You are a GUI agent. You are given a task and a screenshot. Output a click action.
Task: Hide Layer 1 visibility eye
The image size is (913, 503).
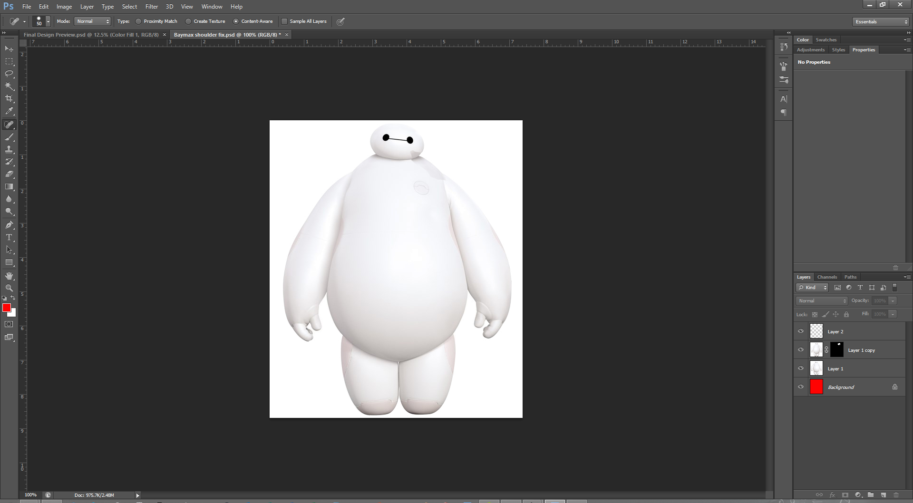(801, 368)
